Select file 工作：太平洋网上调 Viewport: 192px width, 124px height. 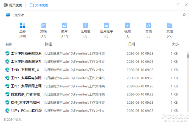[x=26, y=86]
